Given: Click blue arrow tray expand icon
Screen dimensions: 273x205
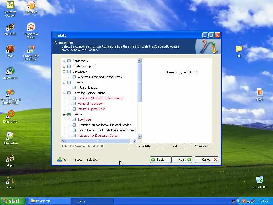Looking at the screenshot, I should click(239, 201).
